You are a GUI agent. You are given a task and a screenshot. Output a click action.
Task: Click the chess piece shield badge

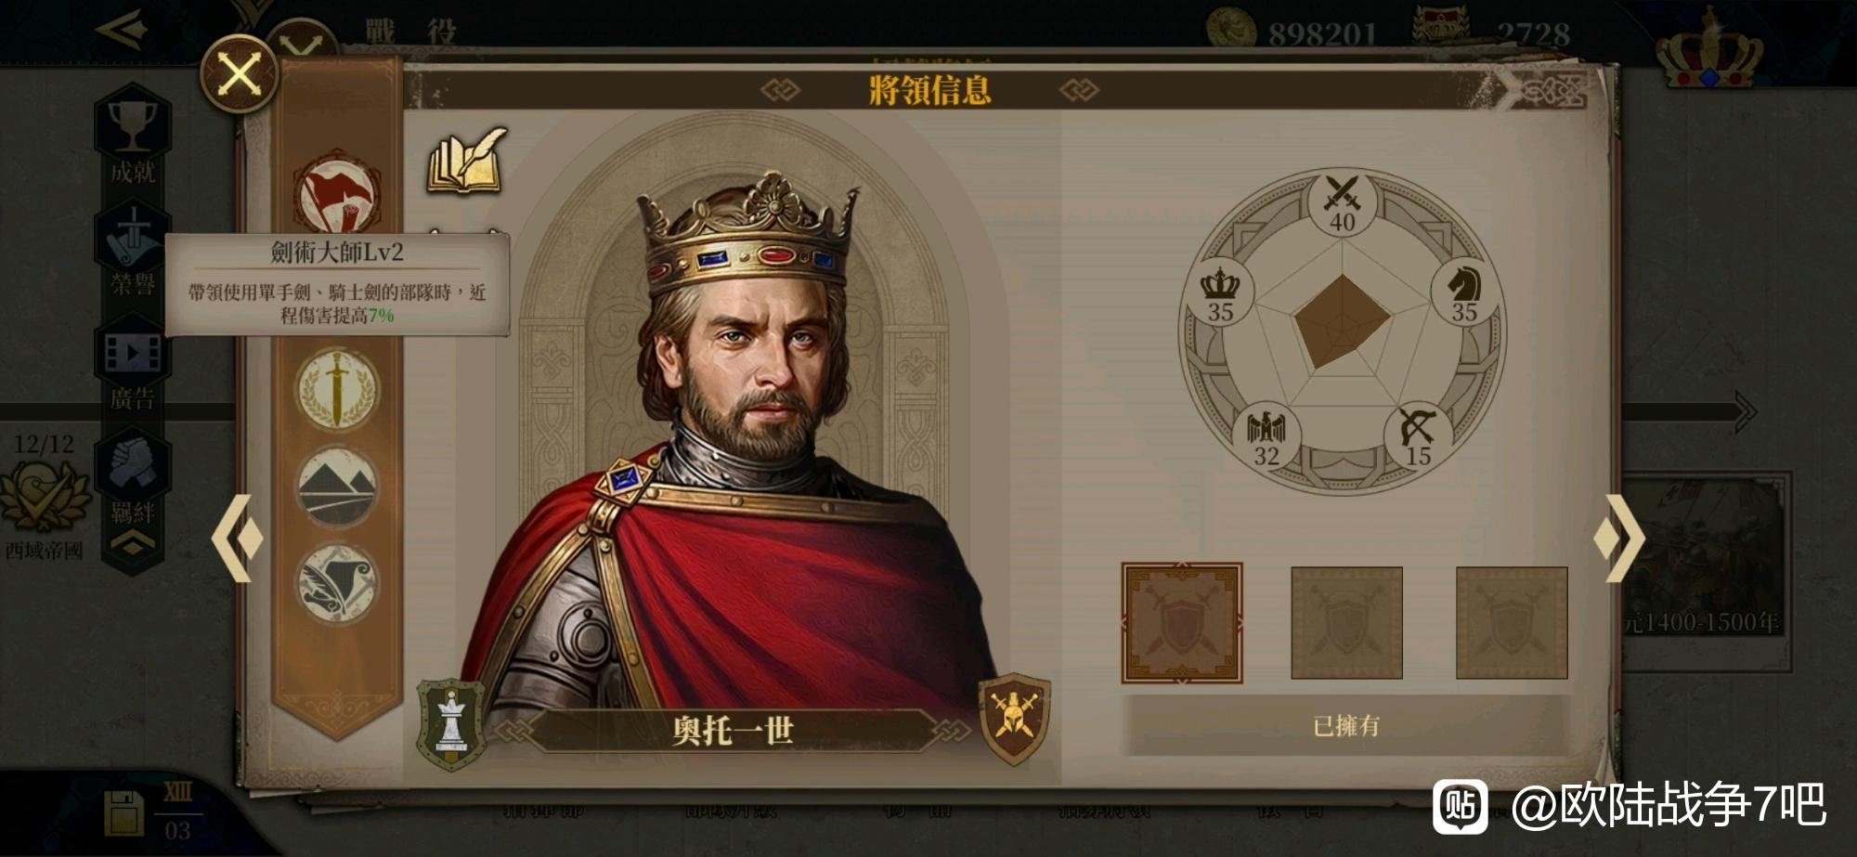pyautogui.click(x=451, y=723)
